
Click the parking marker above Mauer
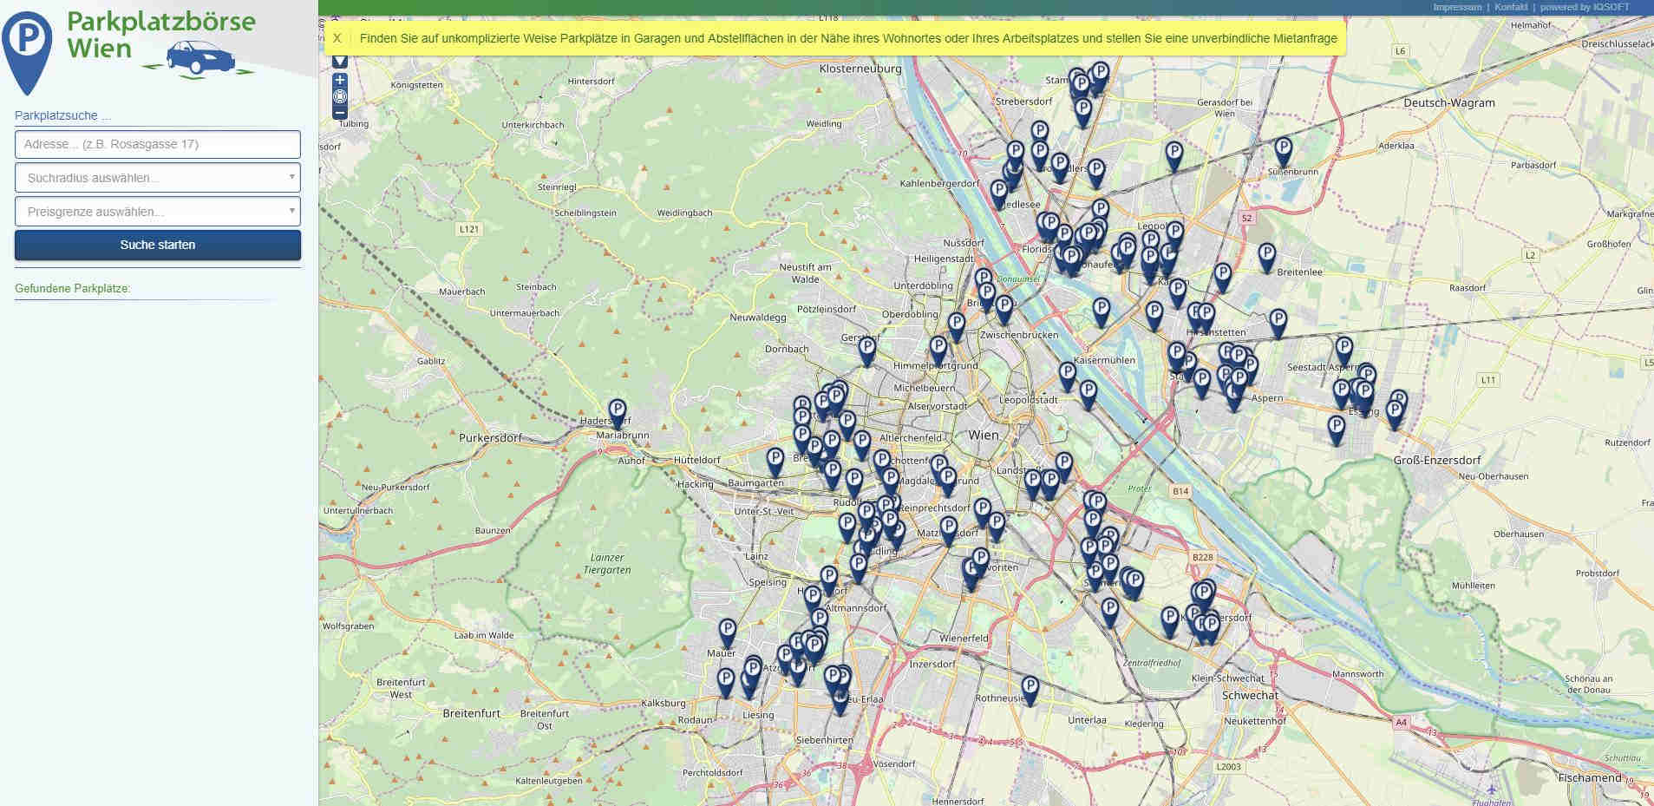pos(727,632)
